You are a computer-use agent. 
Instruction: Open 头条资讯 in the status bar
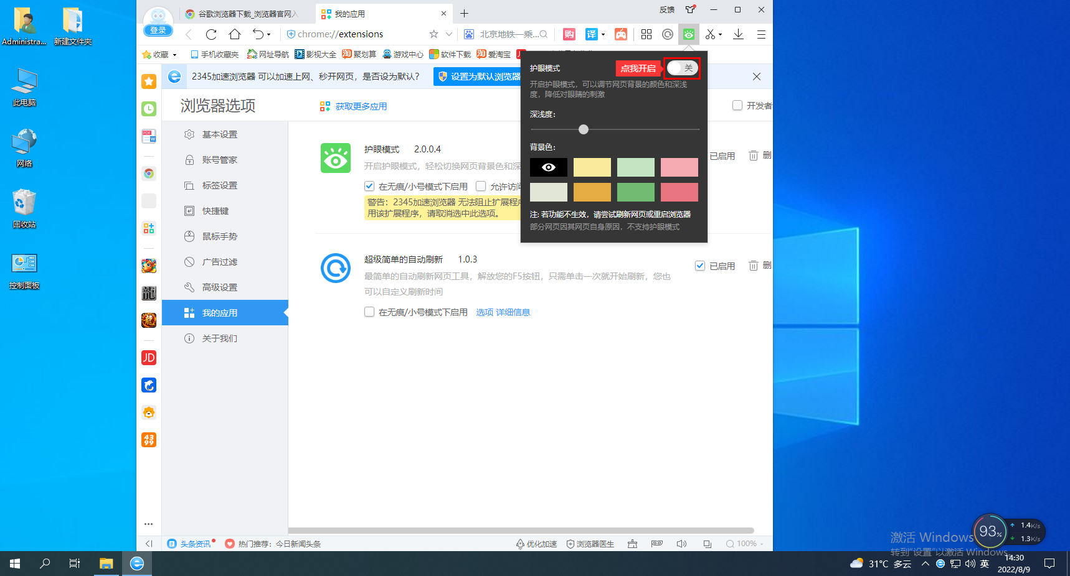pyautogui.click(x=190, y=544)
